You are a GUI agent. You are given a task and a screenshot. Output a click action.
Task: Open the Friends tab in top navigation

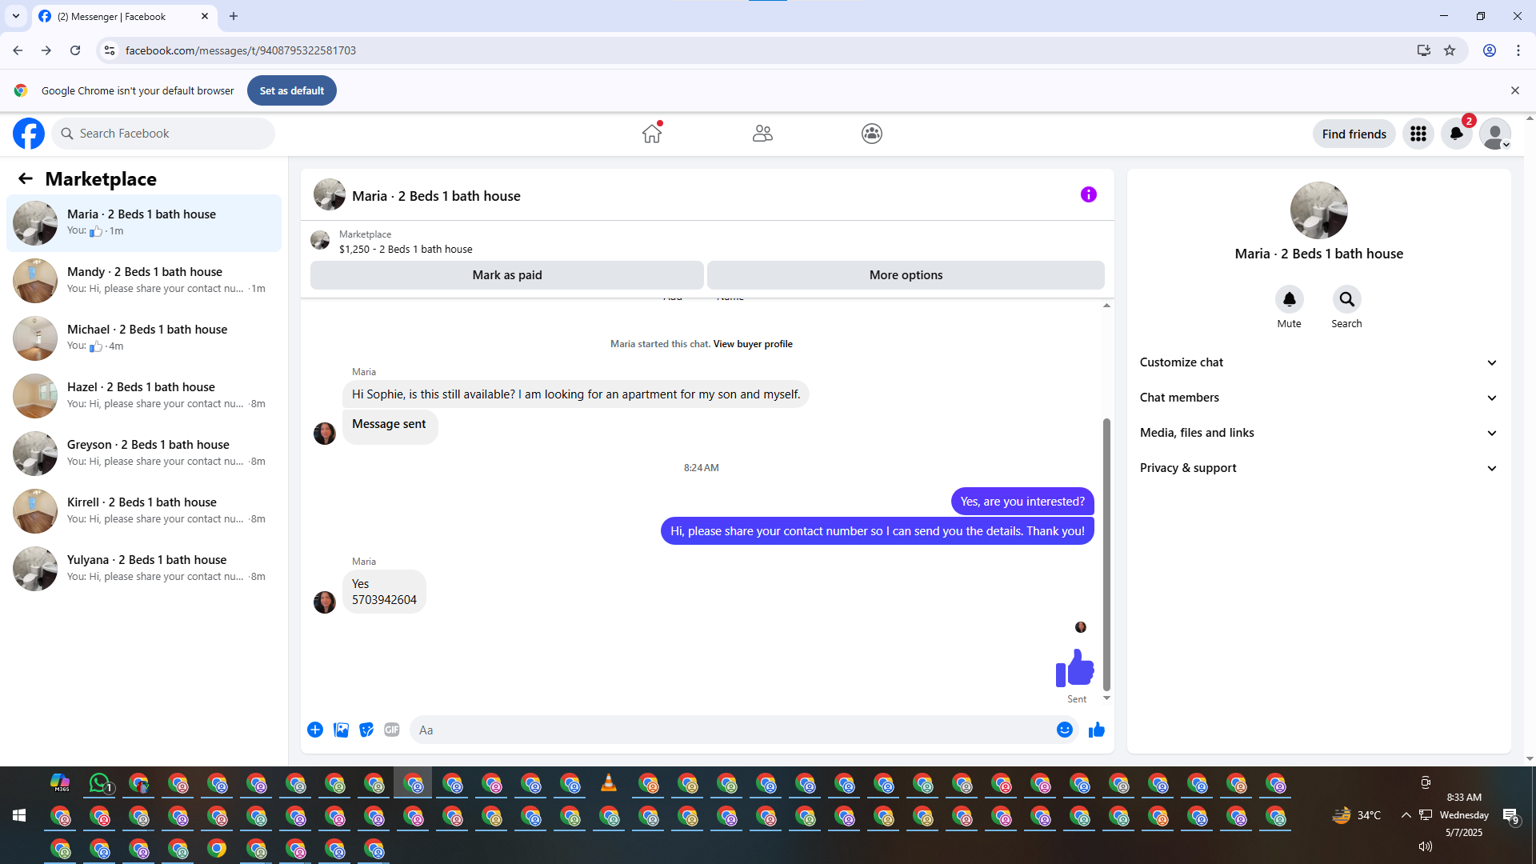(x=762, y=134)
